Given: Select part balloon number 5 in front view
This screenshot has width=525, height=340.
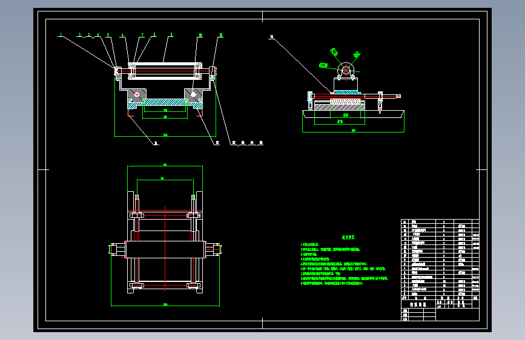Looking at the screenshot, I should pos(108,35).
